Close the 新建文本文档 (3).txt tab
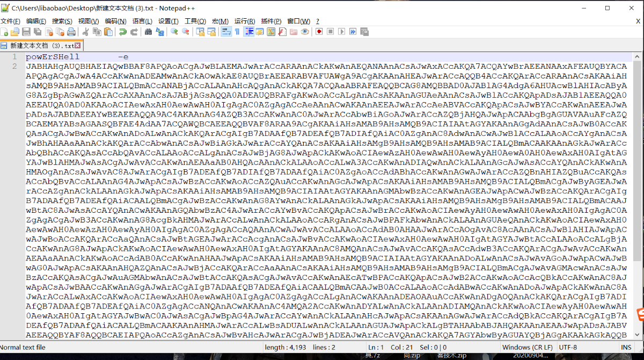This screenshot has width=644, height=360. pyautogui.click(x=78, y=46)
